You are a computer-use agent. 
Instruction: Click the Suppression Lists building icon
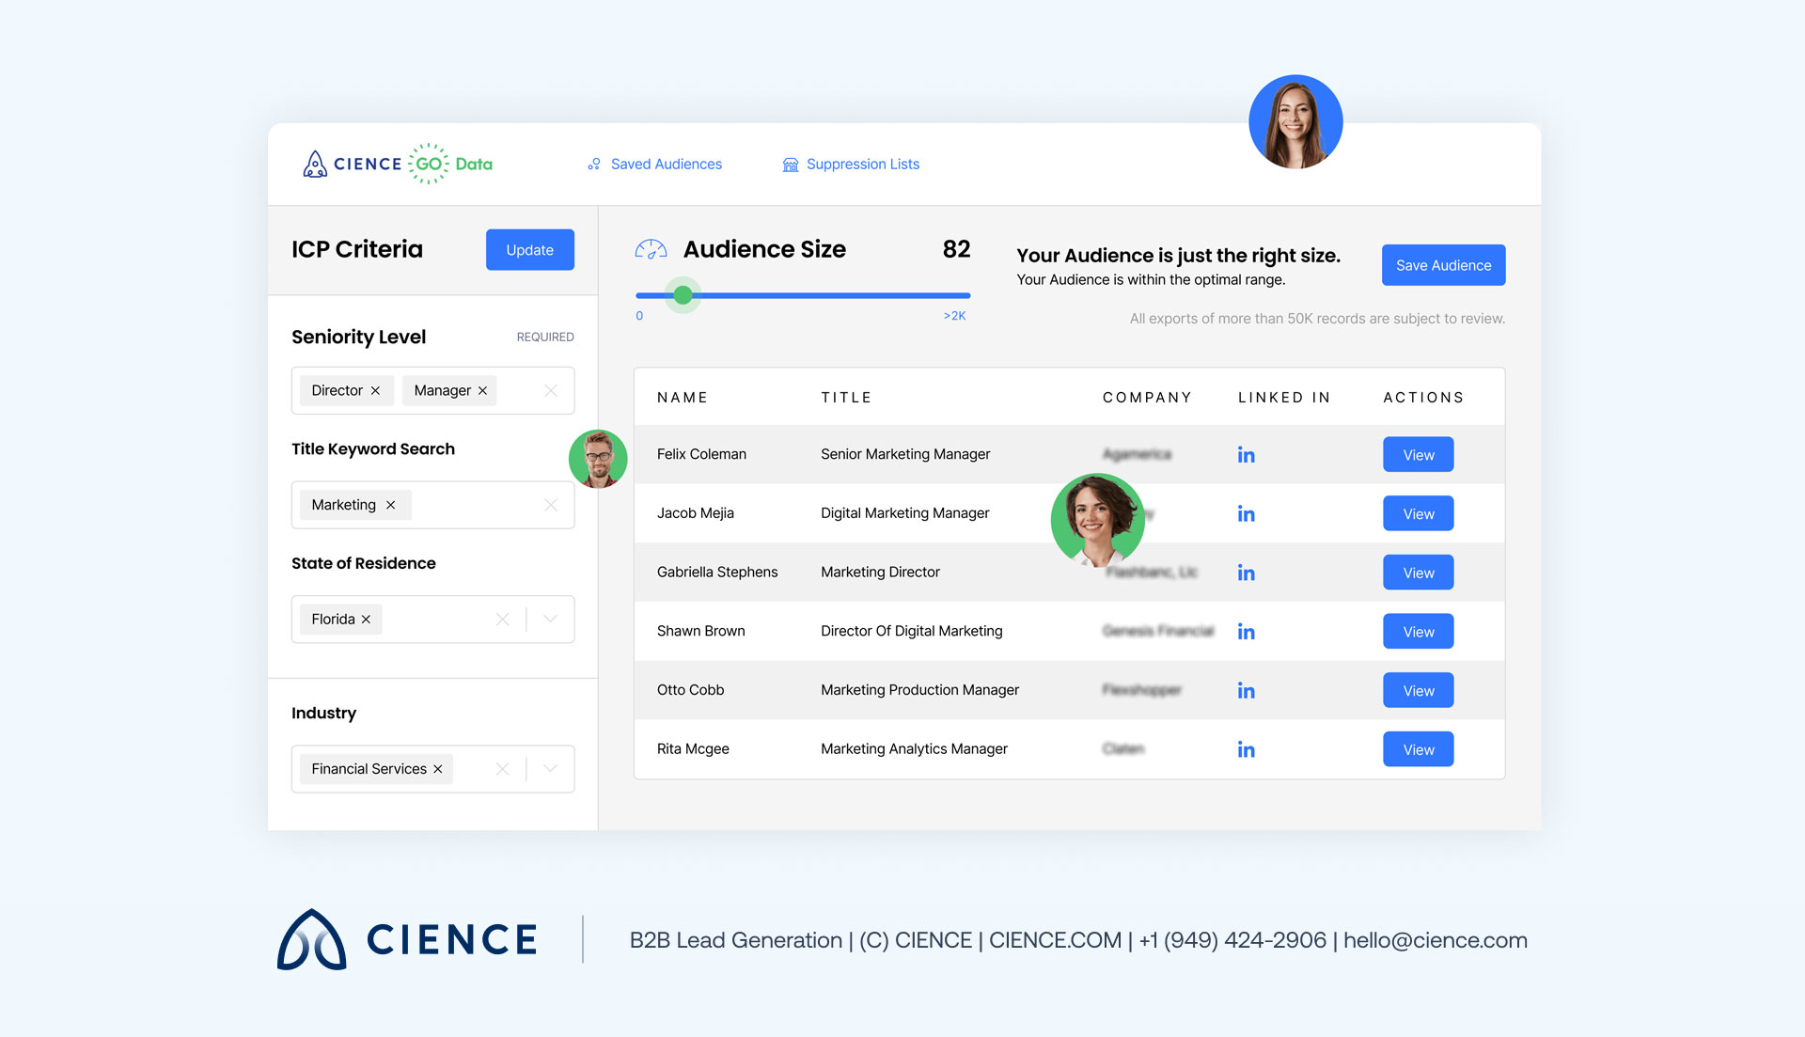(x=790, y=164)
